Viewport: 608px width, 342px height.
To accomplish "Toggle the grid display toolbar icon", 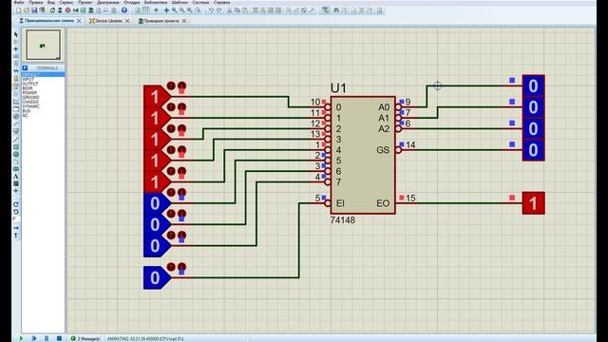I will (146, 10).
